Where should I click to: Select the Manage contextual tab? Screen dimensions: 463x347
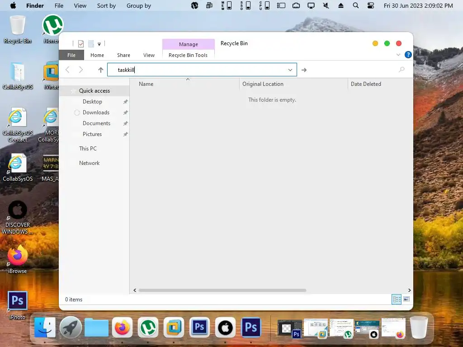coord(189,44)
